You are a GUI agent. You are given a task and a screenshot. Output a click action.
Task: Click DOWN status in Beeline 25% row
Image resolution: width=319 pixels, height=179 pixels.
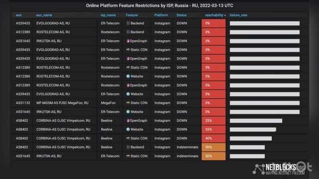(x=181, y=120)
